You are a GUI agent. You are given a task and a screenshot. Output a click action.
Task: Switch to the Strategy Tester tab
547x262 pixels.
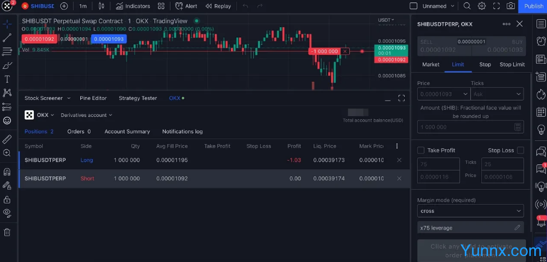[138, 98]
